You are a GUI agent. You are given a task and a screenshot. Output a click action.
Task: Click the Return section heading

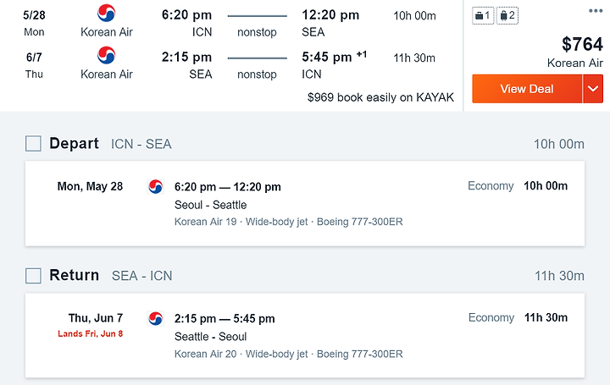point(74,275)
